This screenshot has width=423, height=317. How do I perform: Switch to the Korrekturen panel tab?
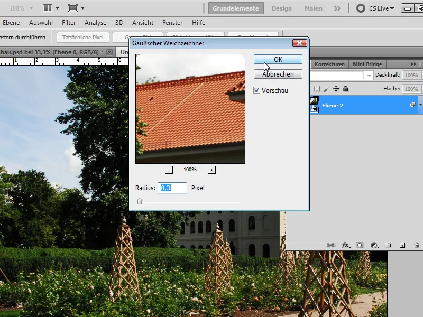[x=329, y=64]
